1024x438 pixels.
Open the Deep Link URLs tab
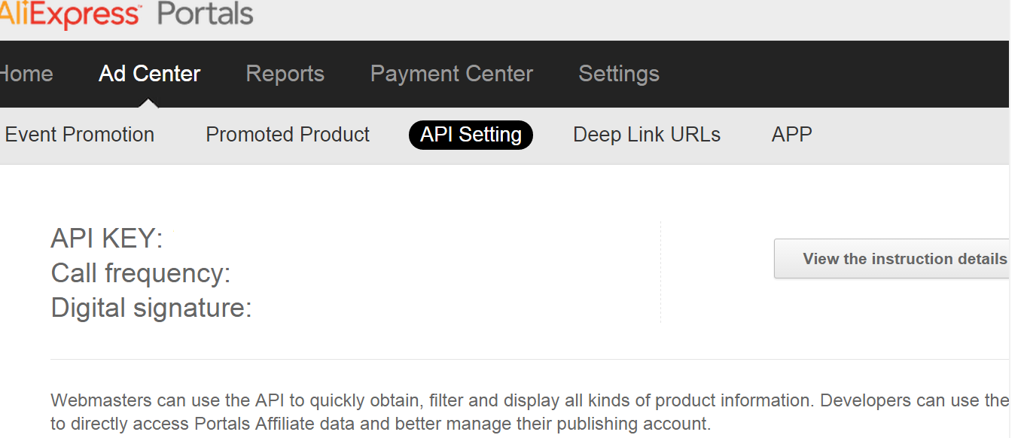click(647, 135)
